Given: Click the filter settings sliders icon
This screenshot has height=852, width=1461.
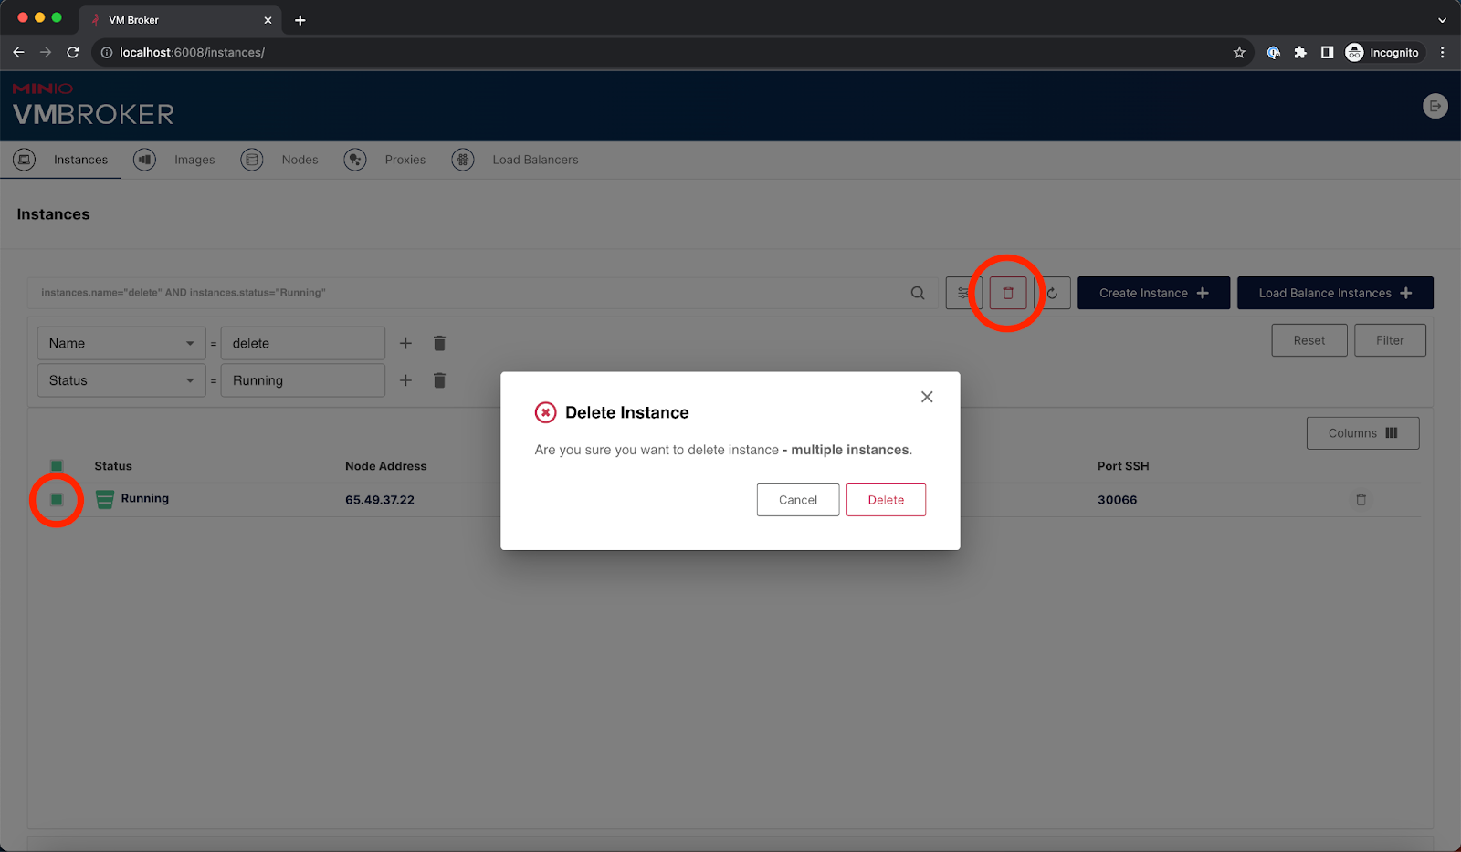Looking at the screenshot, I should pyautogui.click(x=963, y=293).
